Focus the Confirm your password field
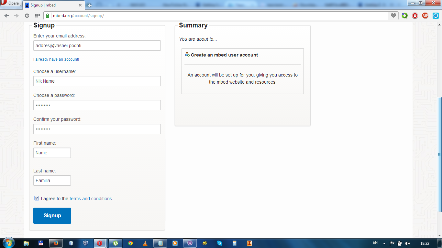Viewport: 442px width, 248px height. 97,129
